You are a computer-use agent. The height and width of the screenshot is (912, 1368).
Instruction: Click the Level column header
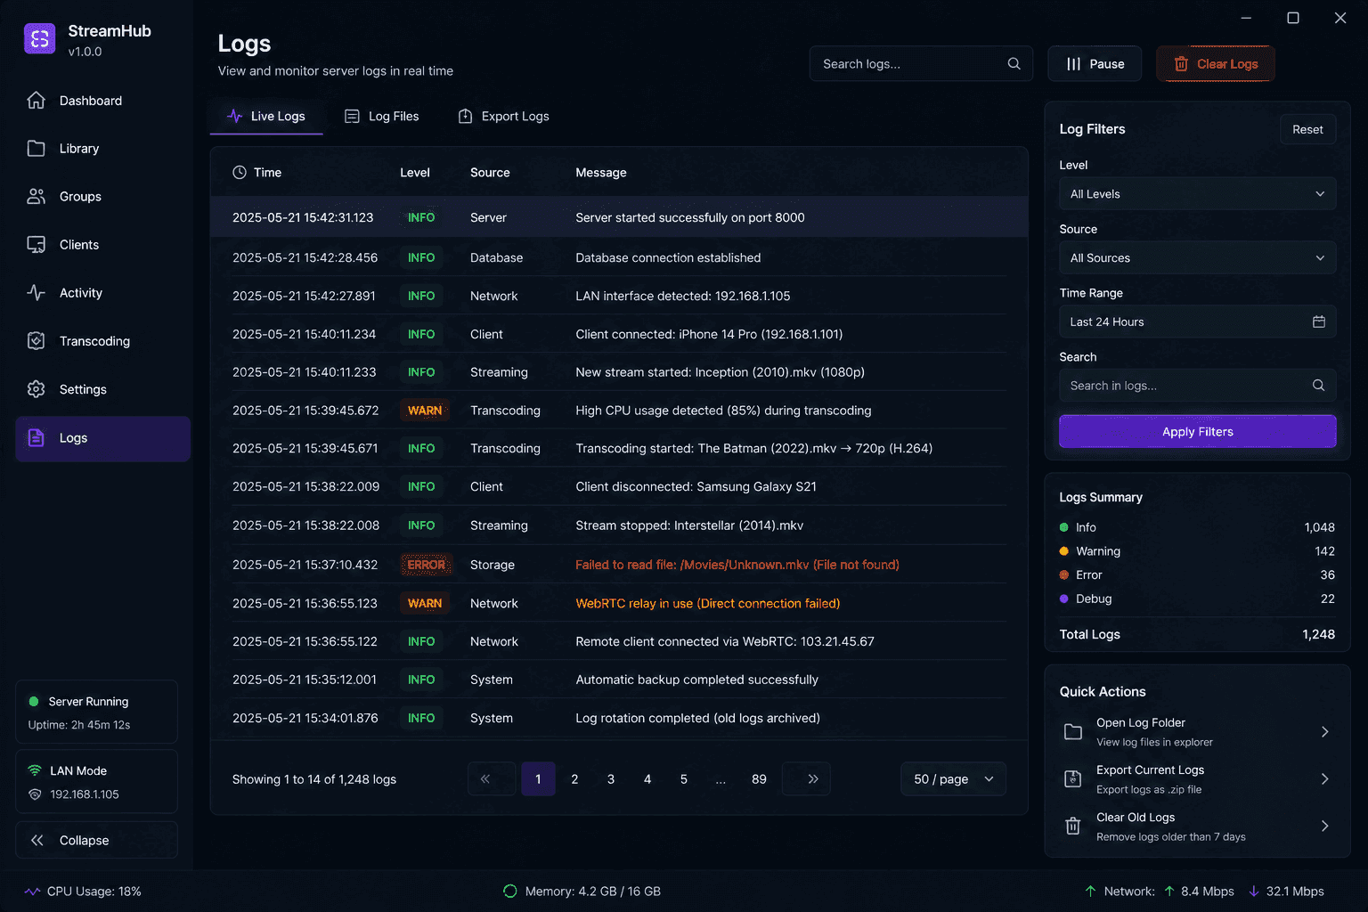coord(415,173)
